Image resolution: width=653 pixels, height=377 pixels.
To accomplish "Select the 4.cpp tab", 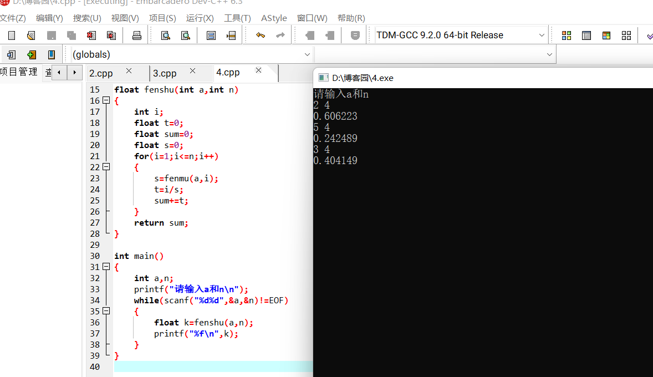I will click(x=228, y=73).
